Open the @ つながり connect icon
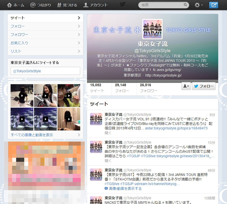The image size is (227, 204). tap(33, 5)
